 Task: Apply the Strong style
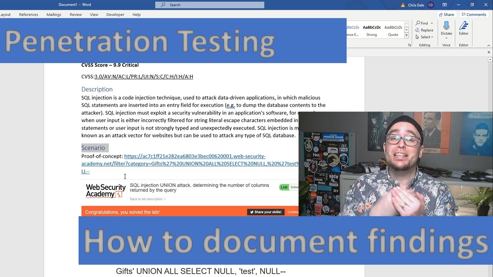372,30
